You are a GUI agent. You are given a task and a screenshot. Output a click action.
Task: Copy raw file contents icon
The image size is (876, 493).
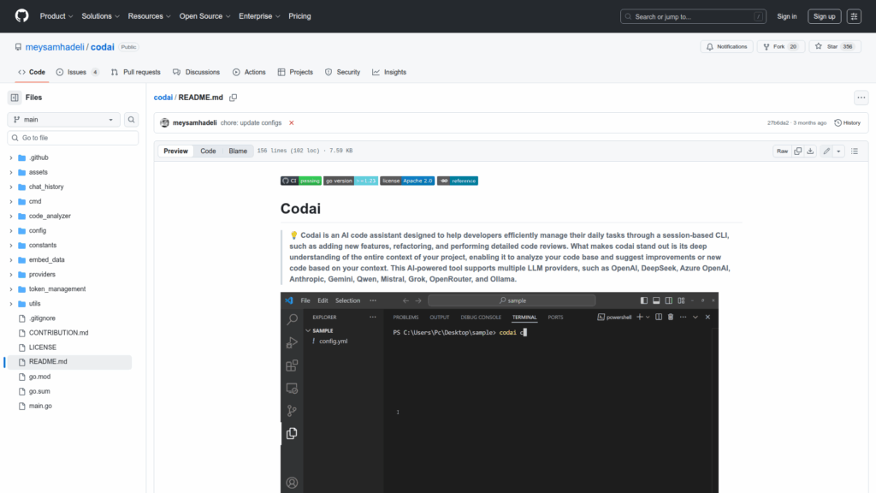(x=797, y=151)
